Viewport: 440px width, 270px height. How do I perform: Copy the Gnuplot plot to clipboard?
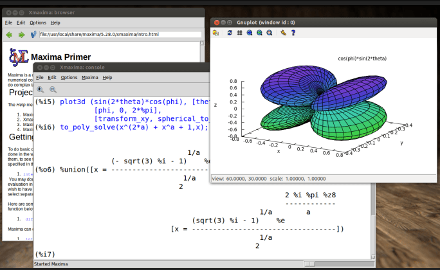tap(215, 33)
